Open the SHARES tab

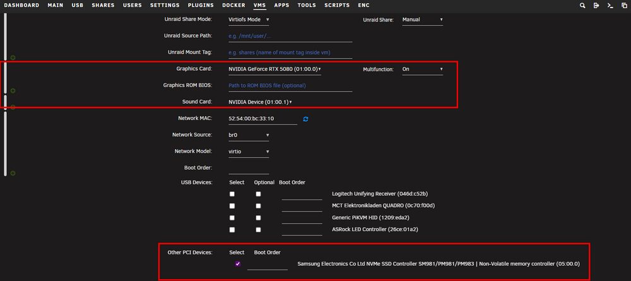(103, 6)
